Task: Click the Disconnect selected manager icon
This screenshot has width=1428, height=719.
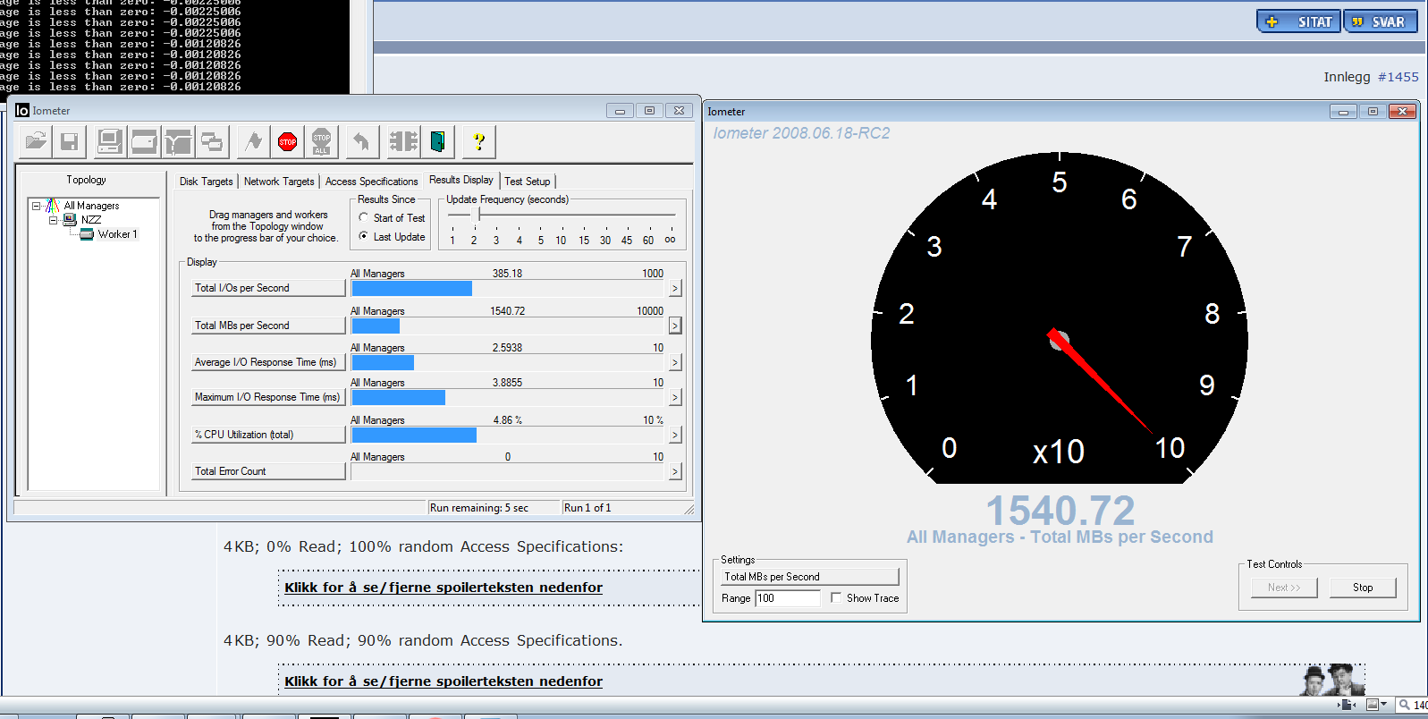Action: (x=403, y=141)
